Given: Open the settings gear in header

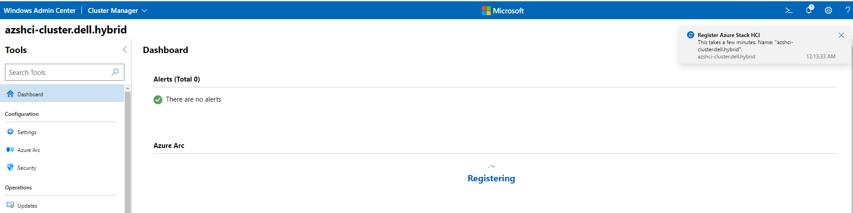Looking at the screenshot, I should coord(828,10).
